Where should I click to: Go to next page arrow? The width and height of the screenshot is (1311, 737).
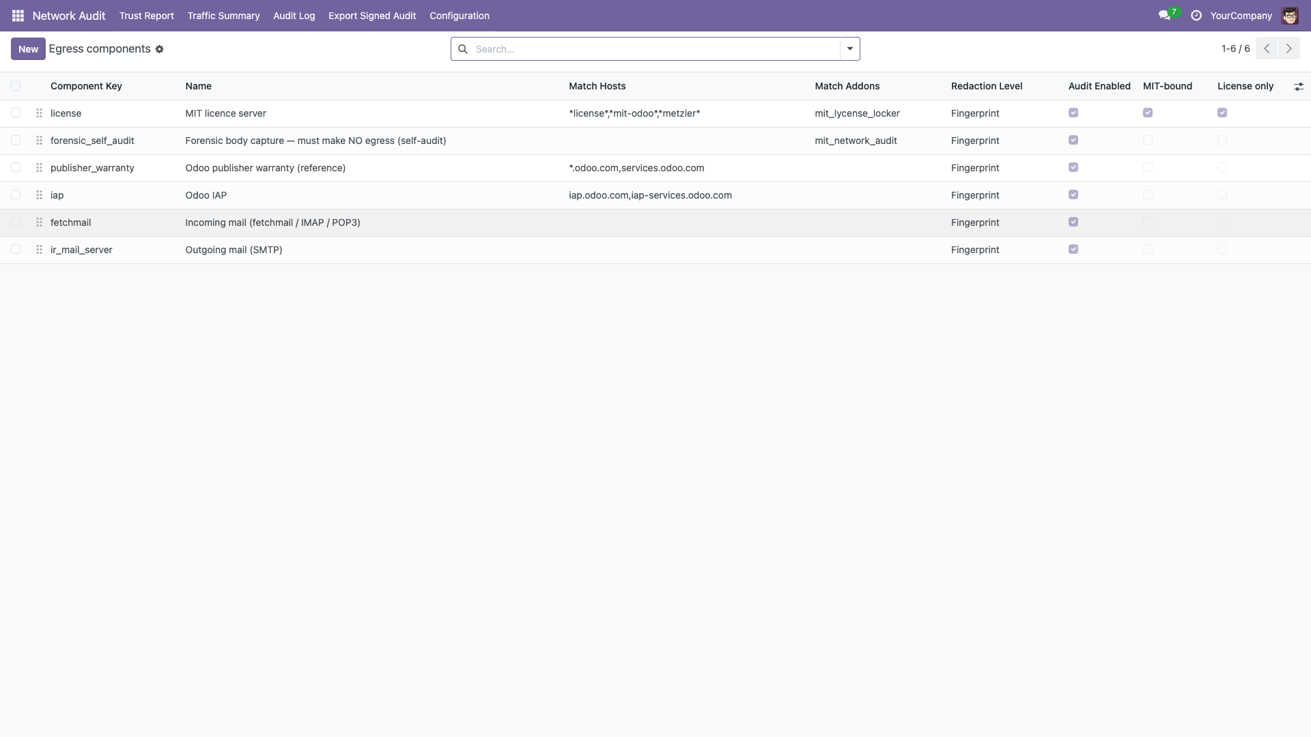click(1289, 48)
